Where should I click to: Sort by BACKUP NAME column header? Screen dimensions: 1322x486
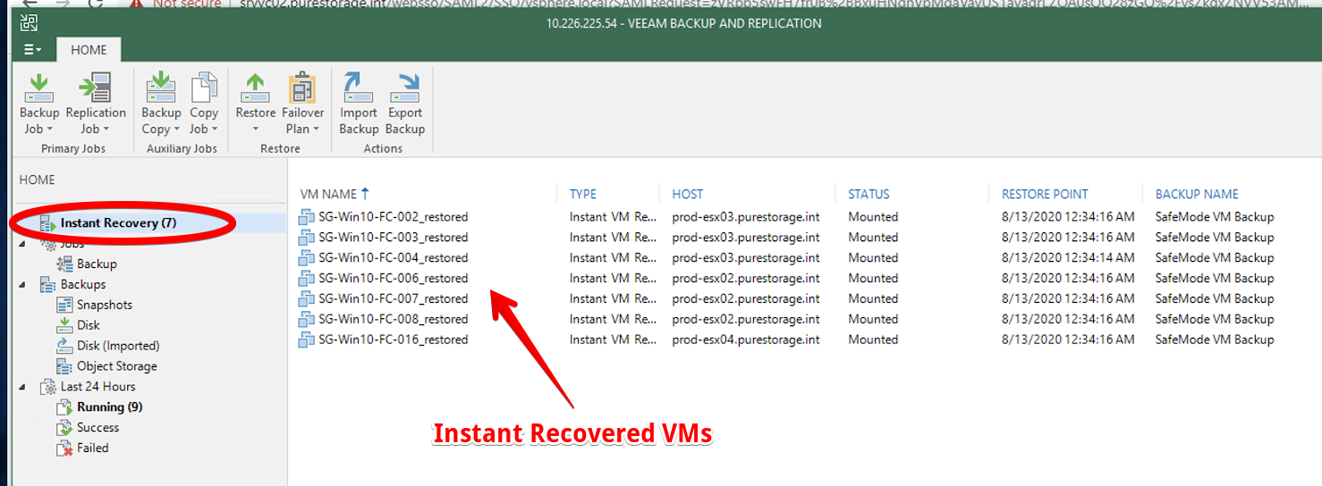click(x=1197, y=194)
